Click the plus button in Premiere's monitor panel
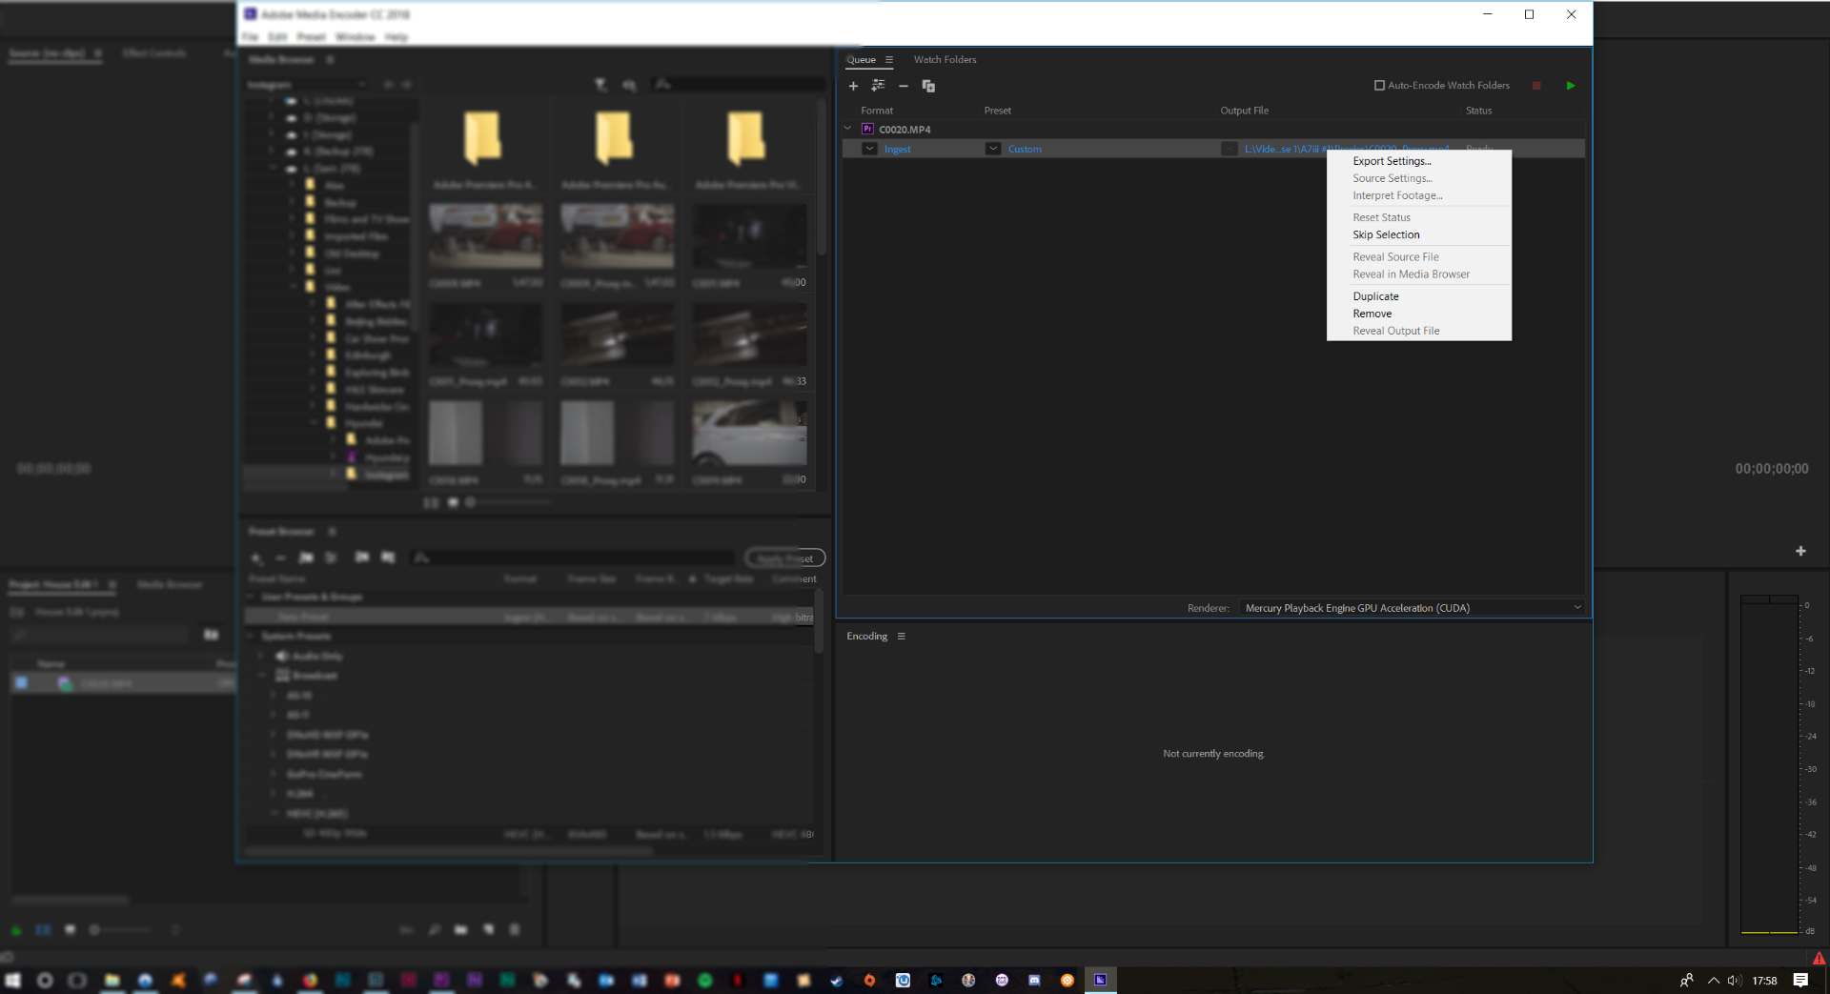Image resolution: width=1830 pixels, height=994 pixels. (x=1800, y=551)
